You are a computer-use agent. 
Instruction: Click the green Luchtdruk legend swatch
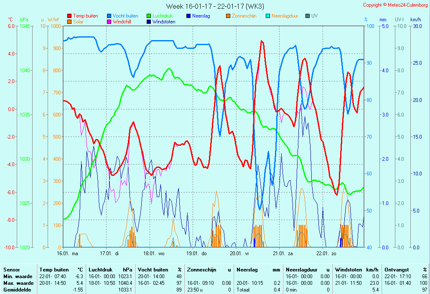(x=149, y=16)
